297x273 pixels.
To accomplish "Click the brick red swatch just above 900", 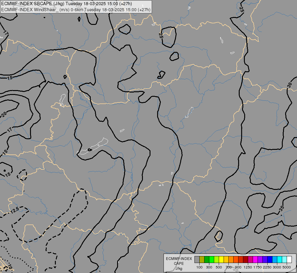I will pyautogui.click(x=241, y=260).
